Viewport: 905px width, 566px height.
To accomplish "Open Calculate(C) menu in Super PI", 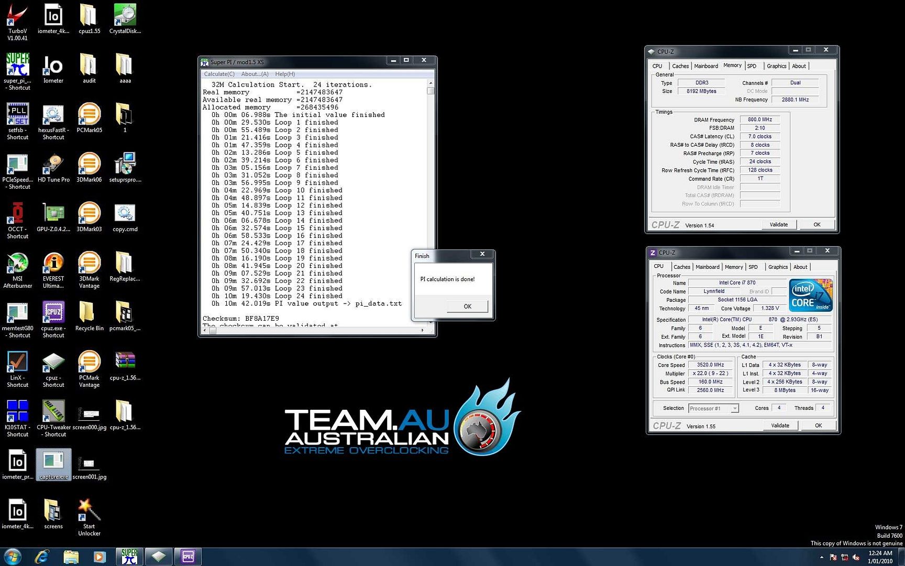I will (219, 74).
